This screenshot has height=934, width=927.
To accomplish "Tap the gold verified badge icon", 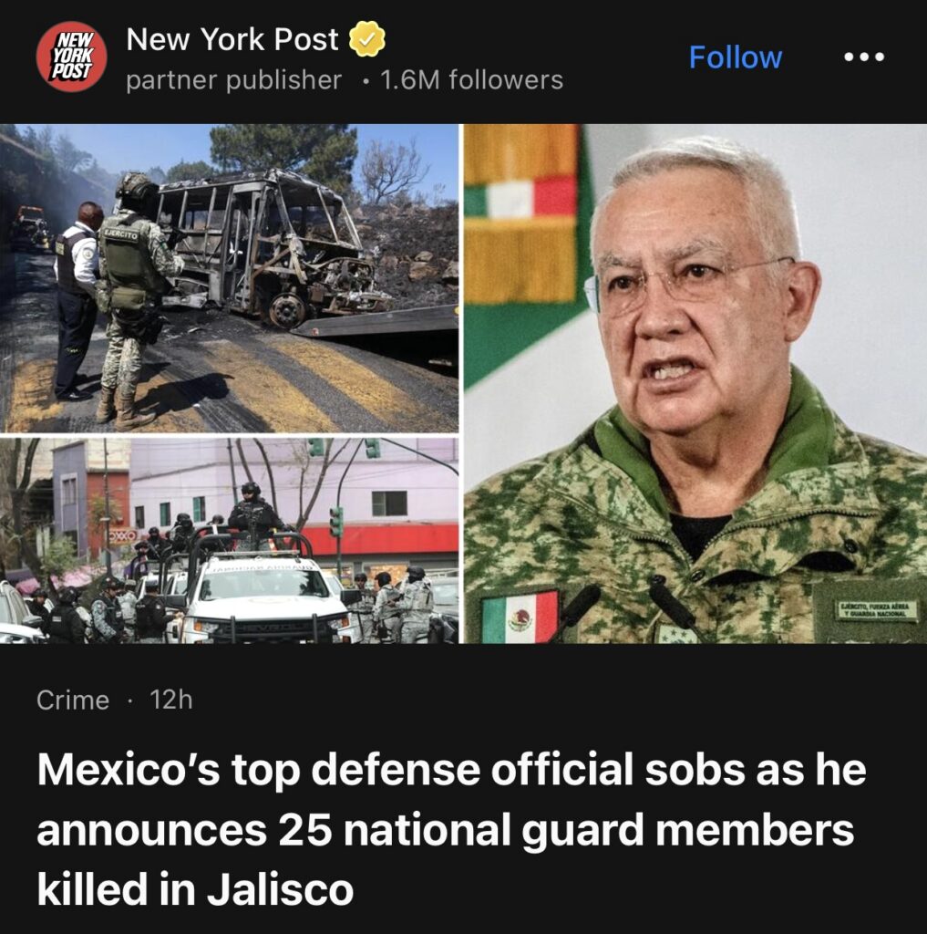I will [366, 39].
